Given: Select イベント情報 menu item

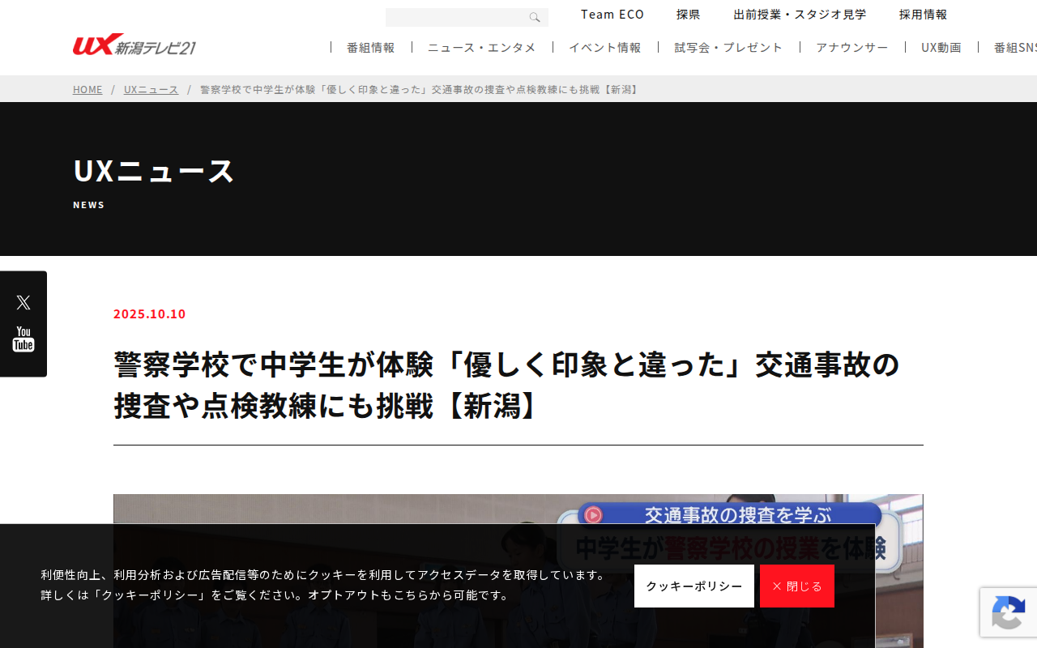Looking at the screenshot, I should (605, 48).
